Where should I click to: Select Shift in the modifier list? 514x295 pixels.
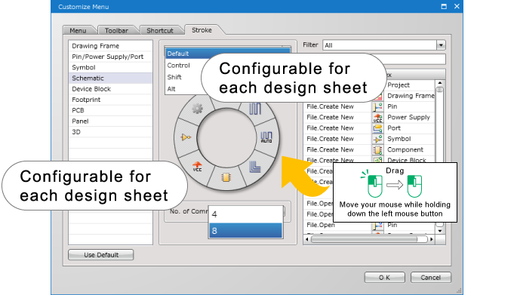174,77
